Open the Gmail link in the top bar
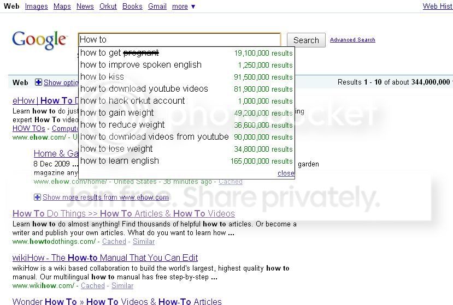The width and height of the screenshot is (453, 305). coord(157,6)
